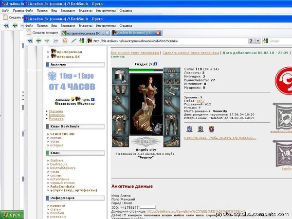
Task: Open the Вид menu in the front window
Action: 54,26
